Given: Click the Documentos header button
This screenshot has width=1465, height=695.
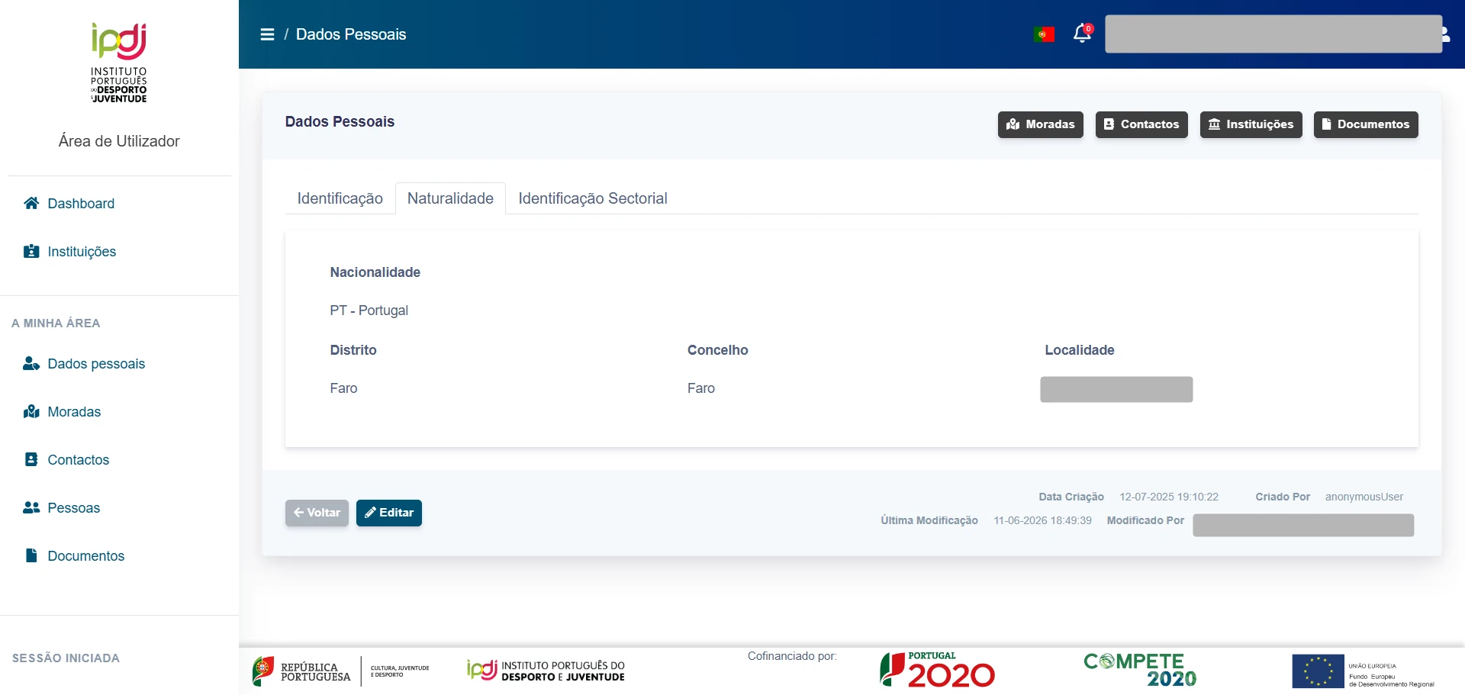Looking at the screenshot, I should click(1366, 124).
